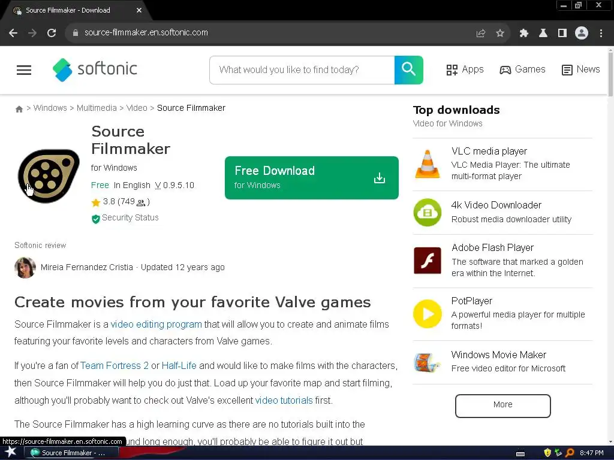Click the Source Filmmaker taskbar button

tap(71, 453)
